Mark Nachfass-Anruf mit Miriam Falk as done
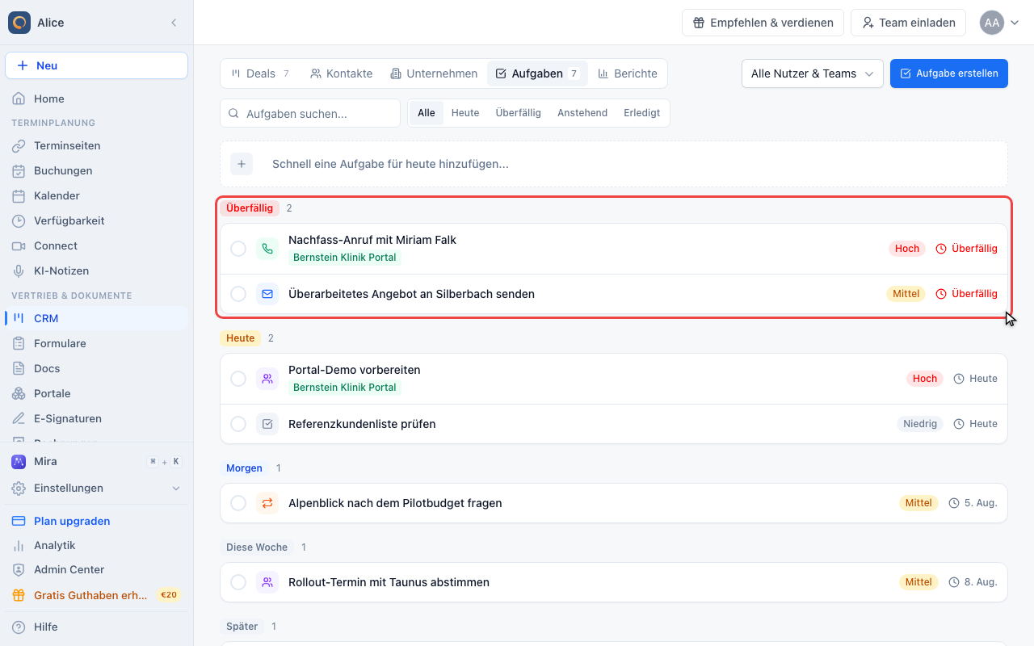The height and width of the screenshot is (646, 1034). 238,249
